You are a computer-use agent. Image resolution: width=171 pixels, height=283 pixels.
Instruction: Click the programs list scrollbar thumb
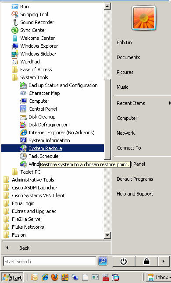coord(107,119)
